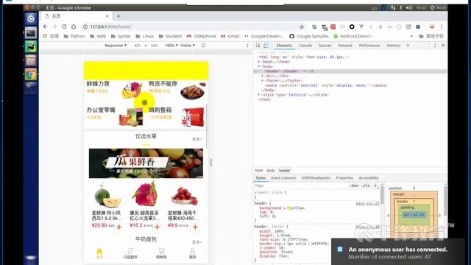471x265 pixels.
Task: Switch to the Performance tab
Action: tap(369, 46)
